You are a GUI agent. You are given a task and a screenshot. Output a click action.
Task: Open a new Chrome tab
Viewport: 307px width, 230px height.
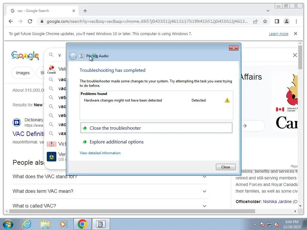[85, 11]
